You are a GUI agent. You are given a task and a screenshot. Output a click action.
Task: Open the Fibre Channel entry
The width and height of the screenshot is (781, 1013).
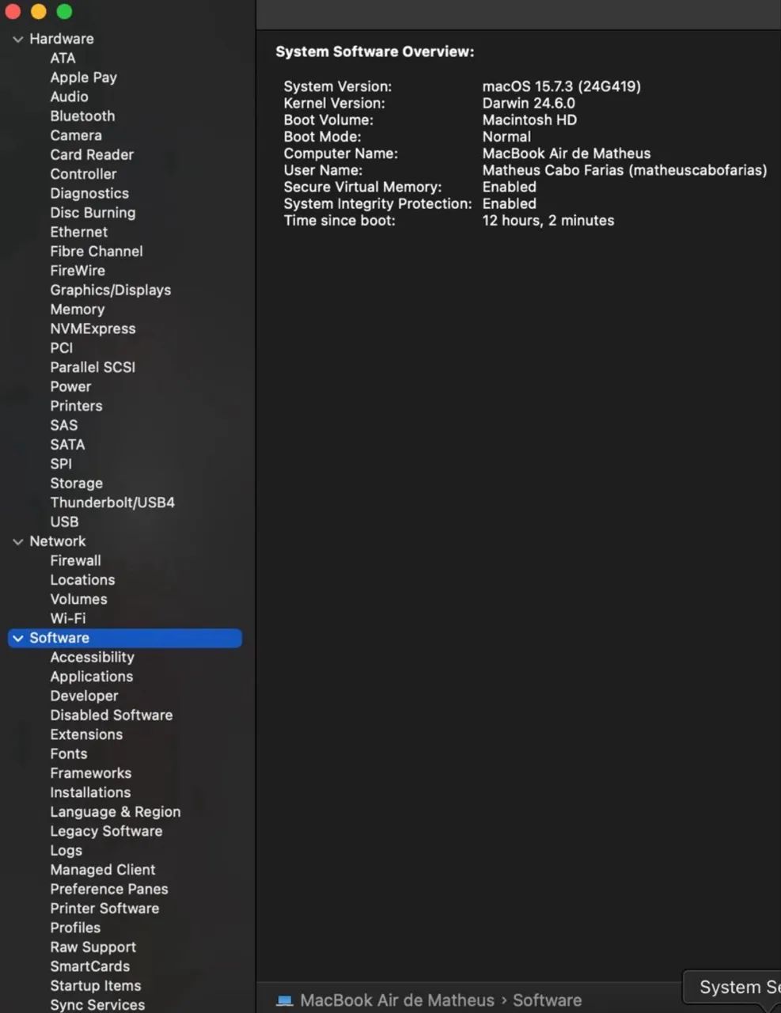pyautogui.click(x=97, y=252)
